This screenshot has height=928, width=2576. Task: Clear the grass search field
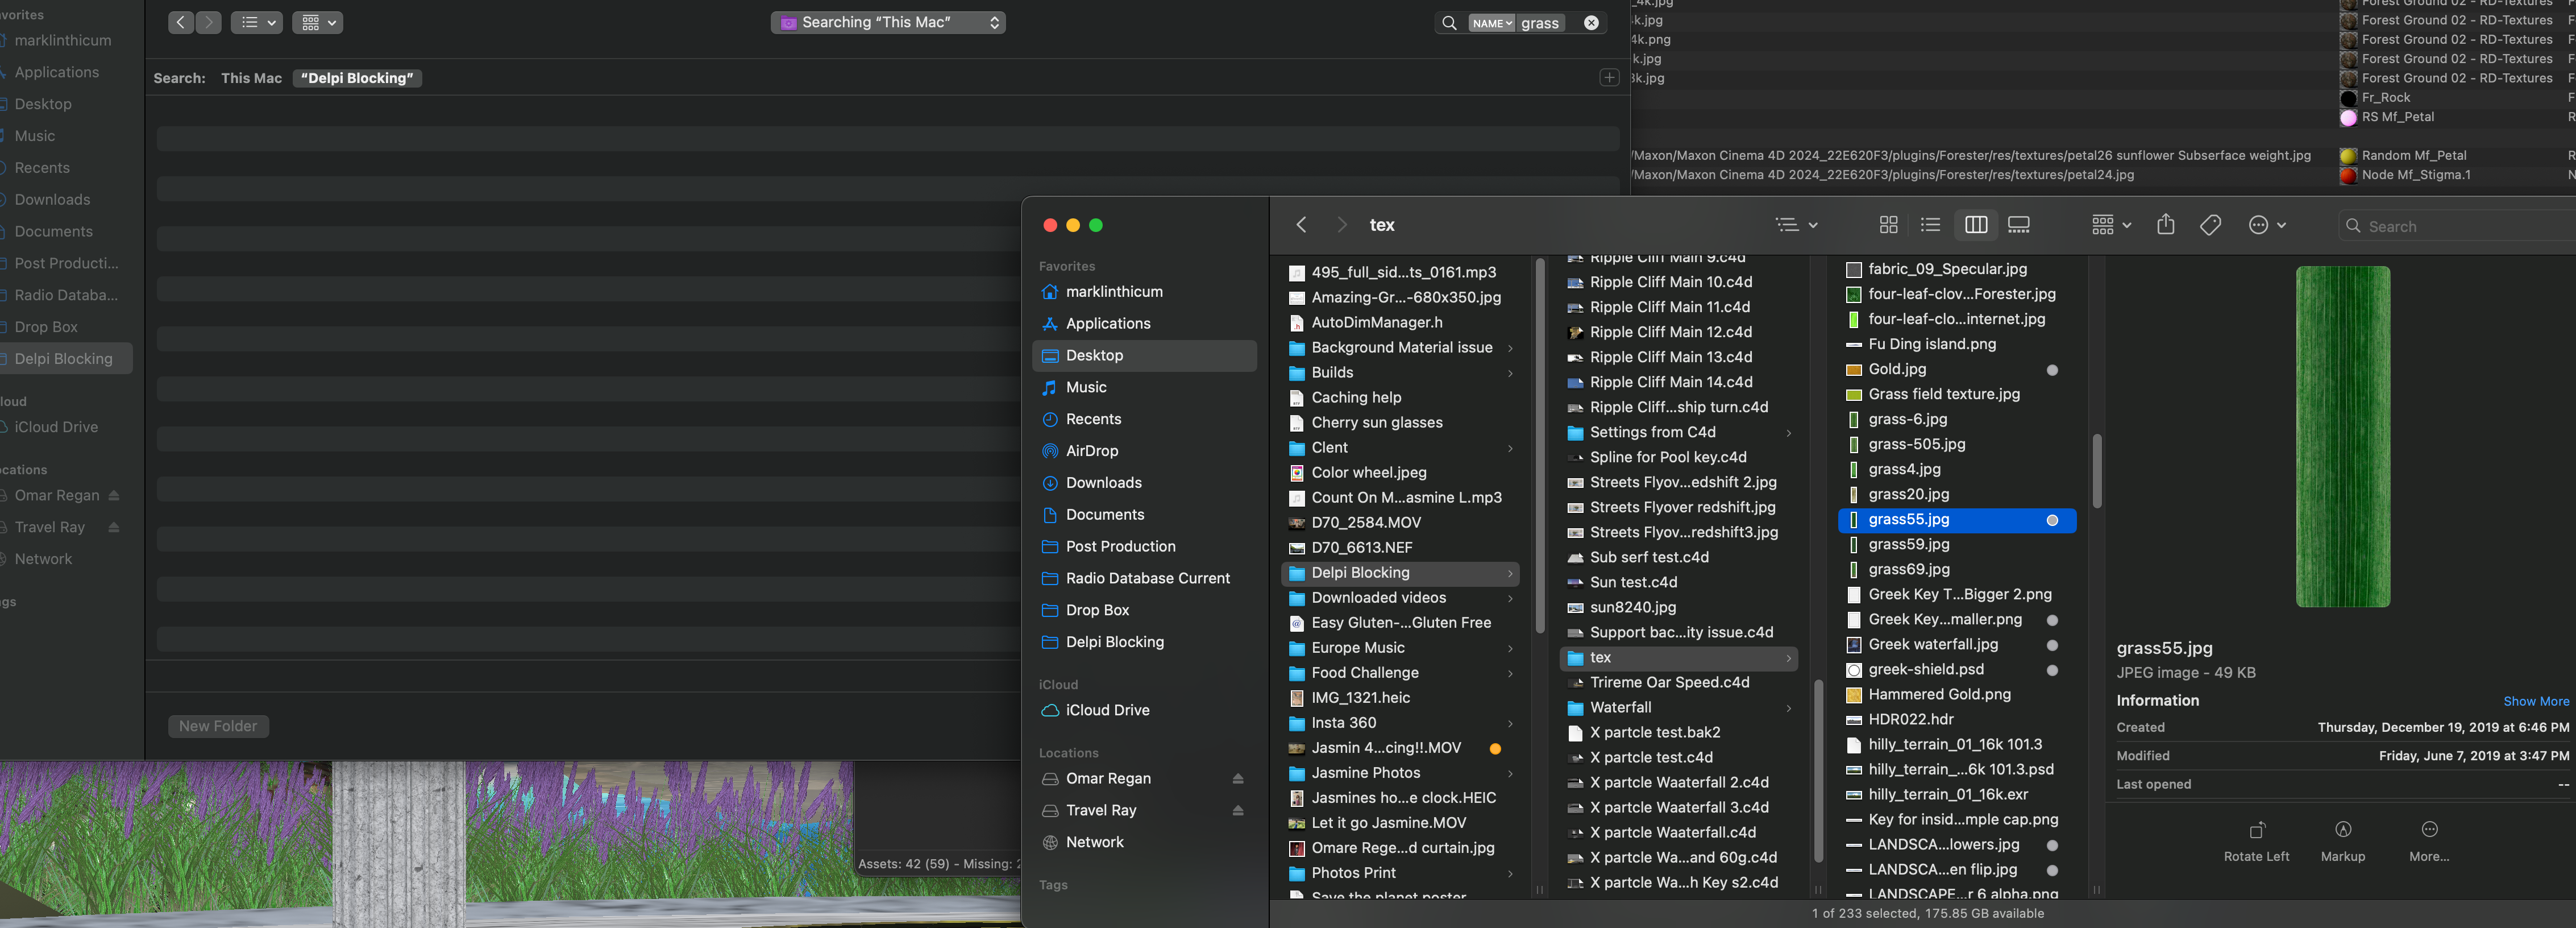pos(1590,23)
